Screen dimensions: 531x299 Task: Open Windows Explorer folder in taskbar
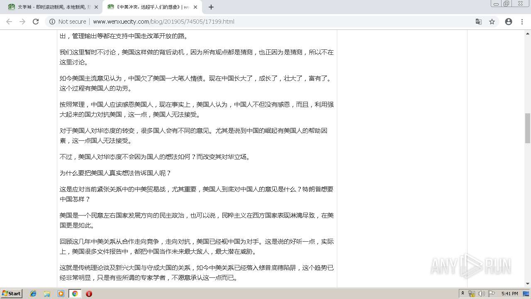click(47, 294)
